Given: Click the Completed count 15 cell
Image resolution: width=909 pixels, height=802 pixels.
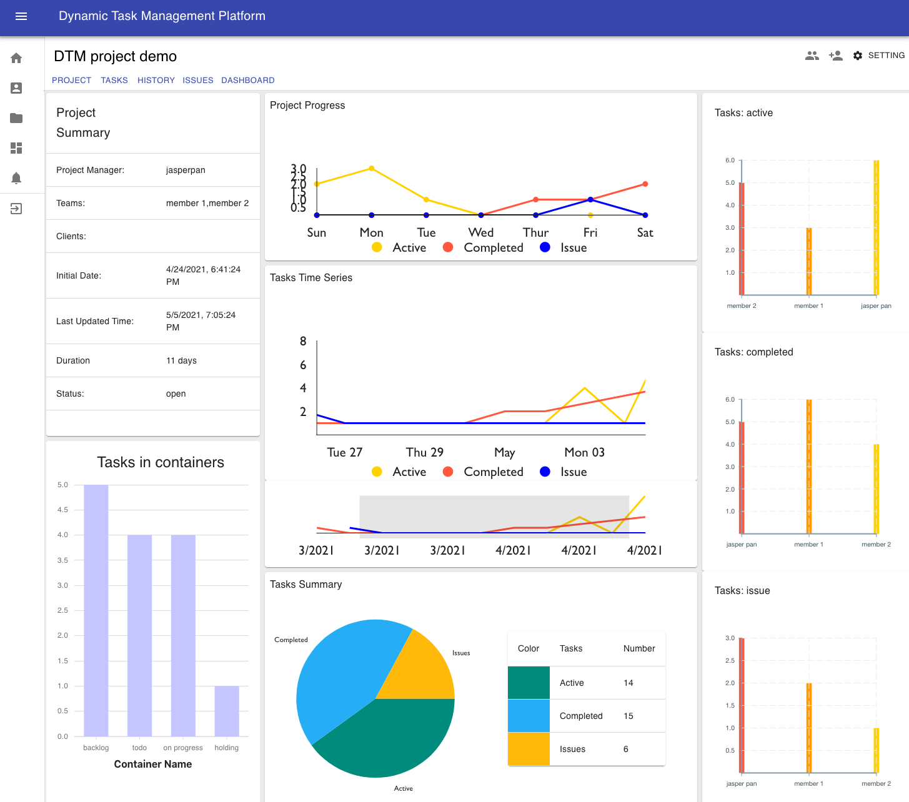Looking at the screenshot, I should tap(628, 716).
